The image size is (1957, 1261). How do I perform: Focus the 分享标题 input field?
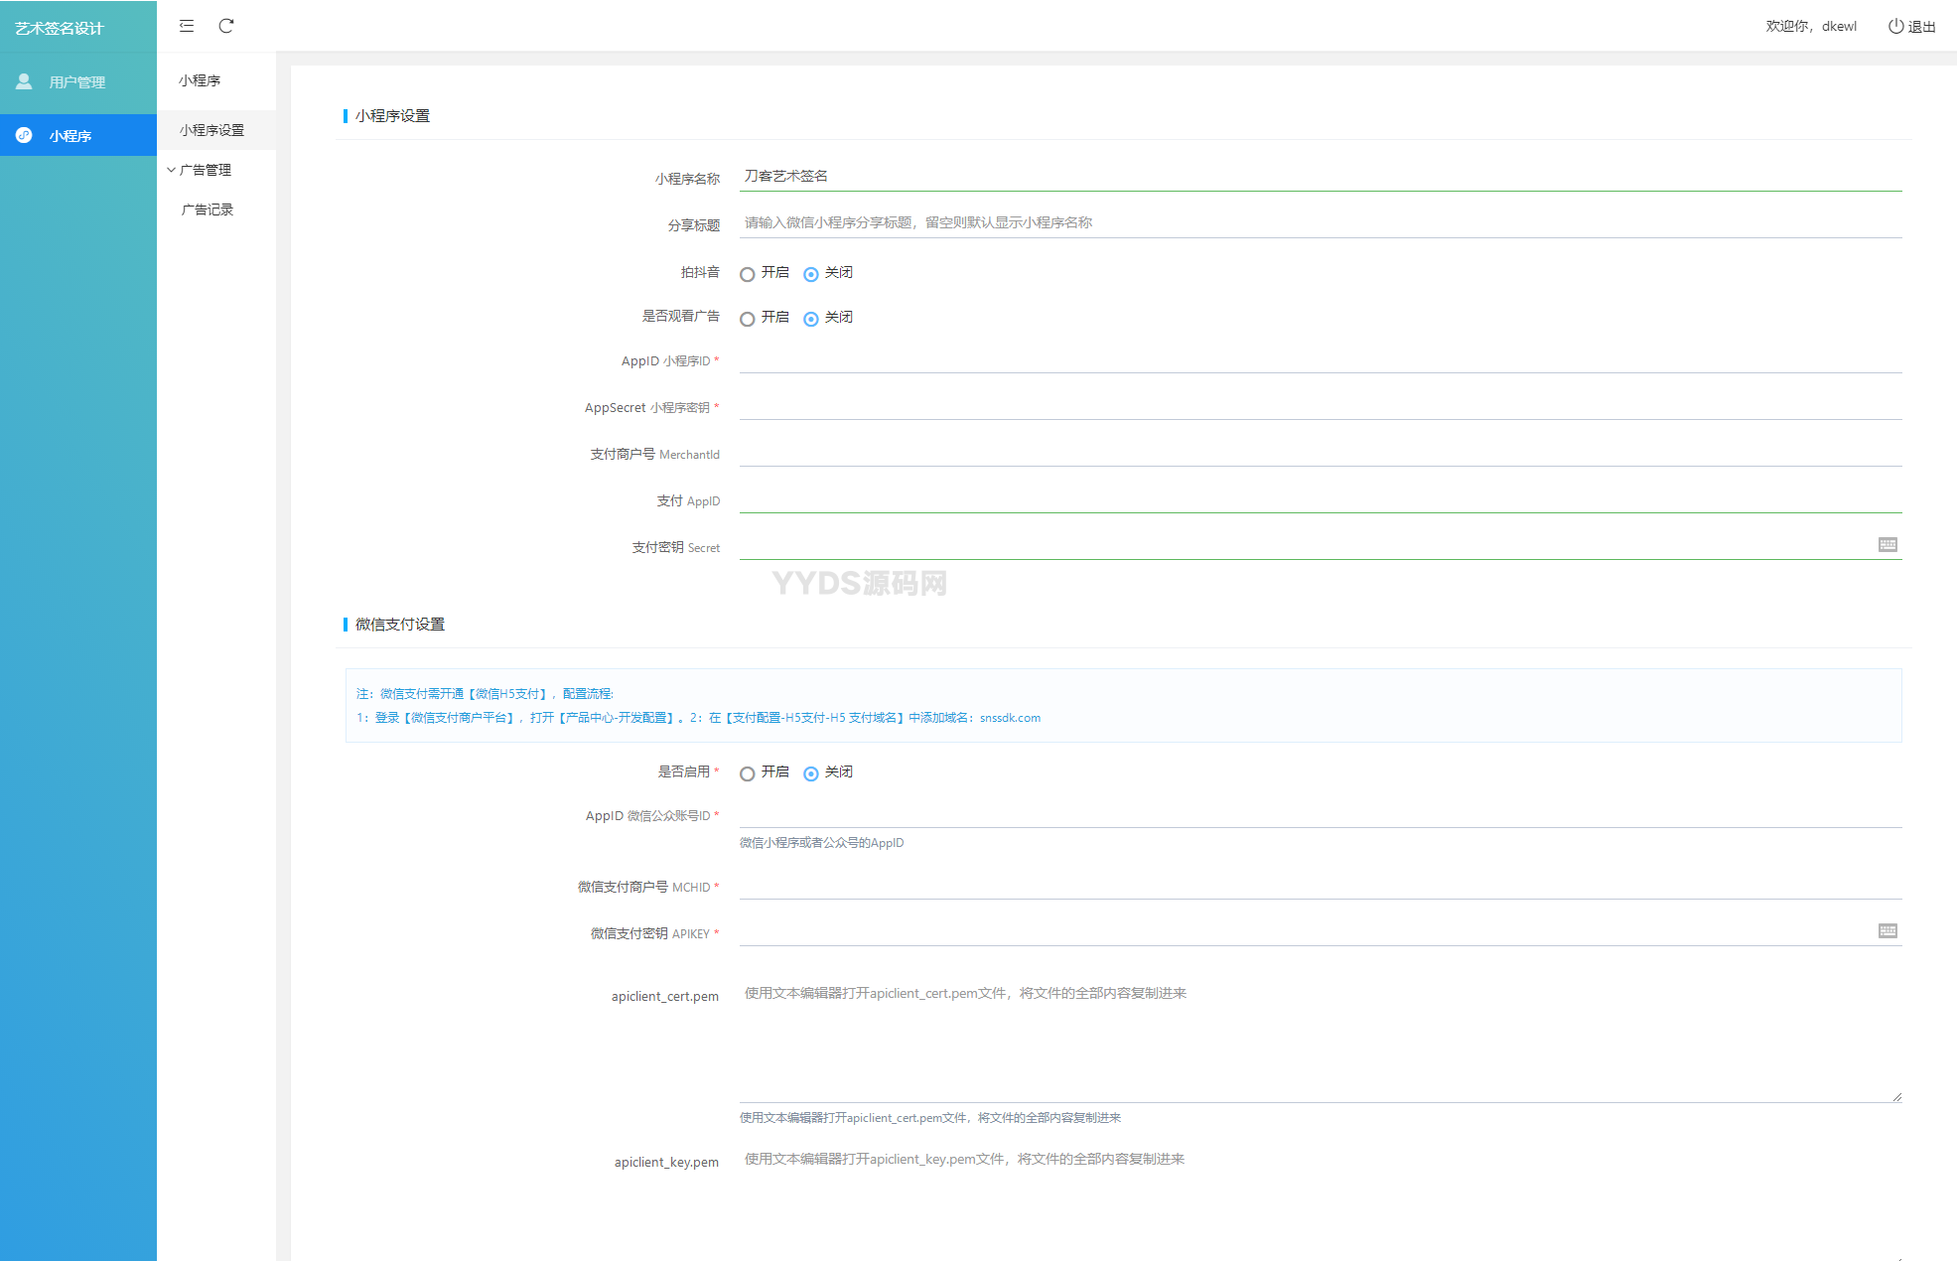(x=1319, y=222)
